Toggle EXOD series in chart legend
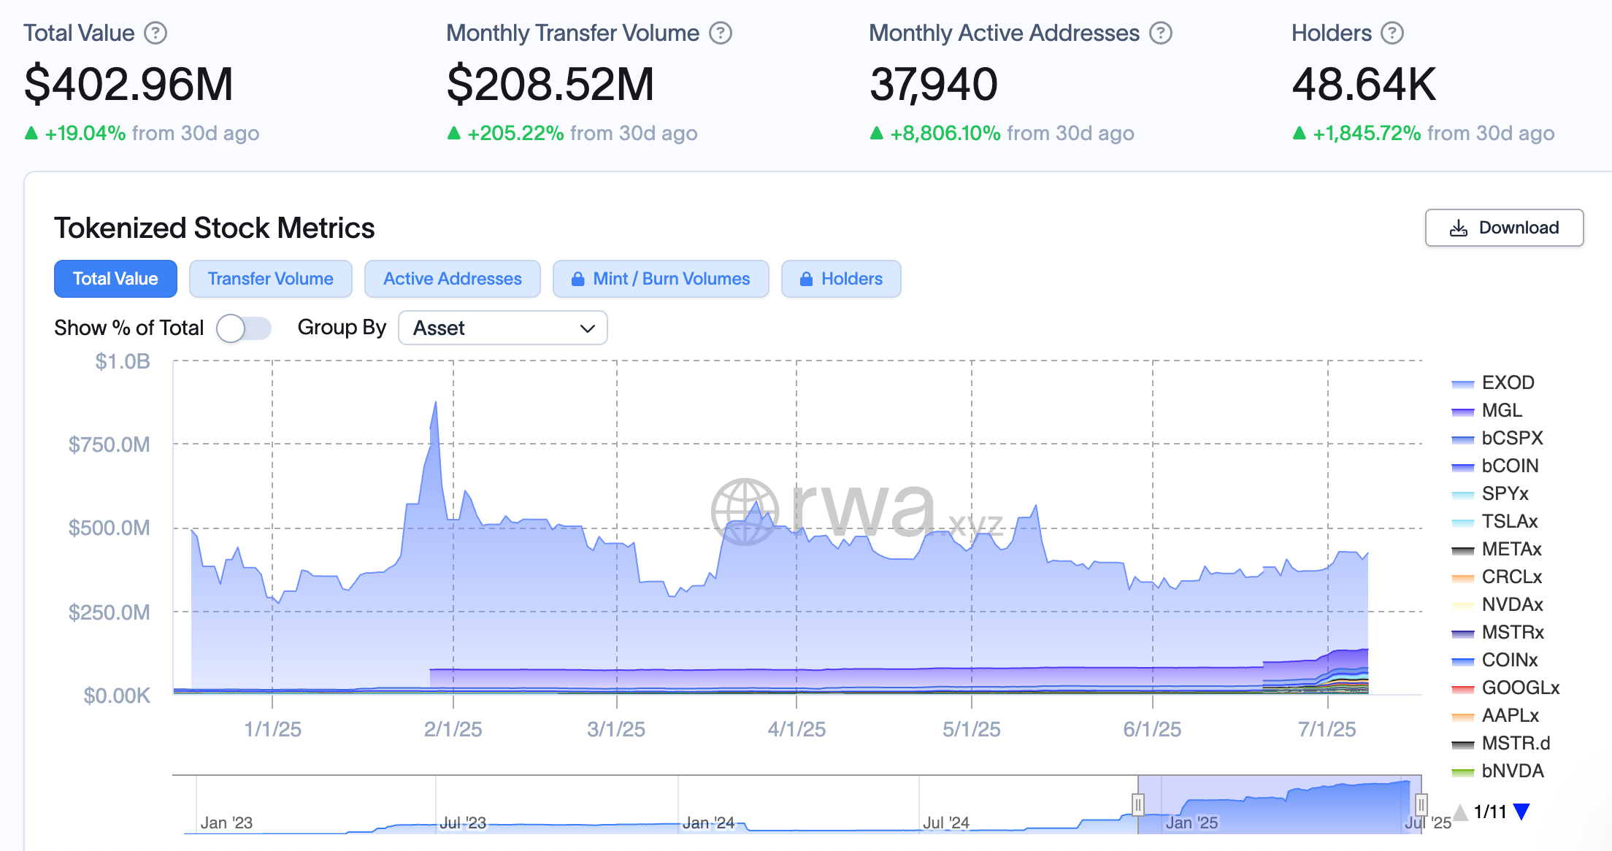This screenshot has width=1612, height=851. [x=1508, y=382]
